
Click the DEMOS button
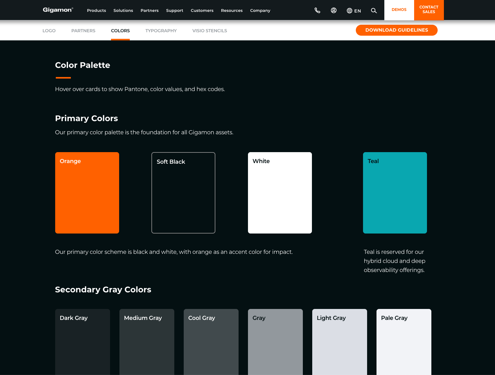pos(399,10)
